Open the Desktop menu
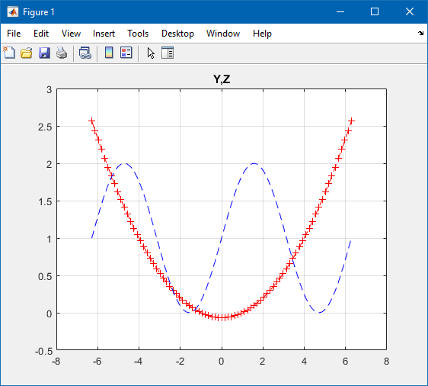Image resolution: width=428 pixels, height=386 pixels. [x=177, y=34]
